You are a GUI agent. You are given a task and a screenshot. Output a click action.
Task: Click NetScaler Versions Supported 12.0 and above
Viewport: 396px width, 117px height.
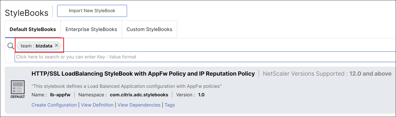point(327,74)
